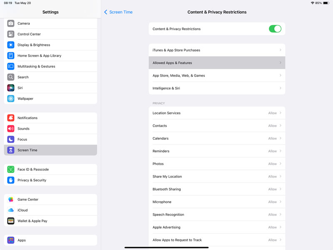Open Share My Location row

pos(217,176)
